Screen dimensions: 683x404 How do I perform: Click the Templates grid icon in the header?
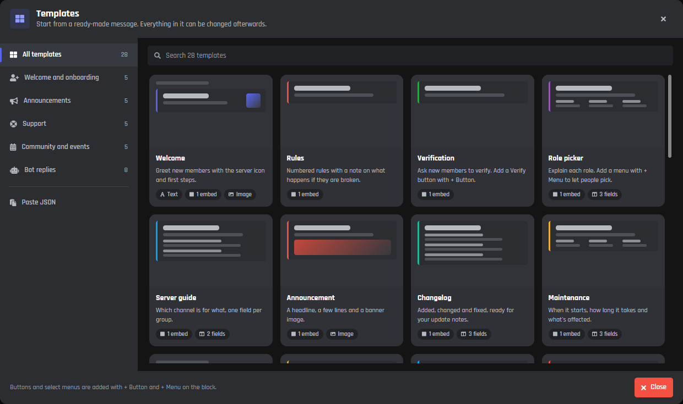[20, 19]
